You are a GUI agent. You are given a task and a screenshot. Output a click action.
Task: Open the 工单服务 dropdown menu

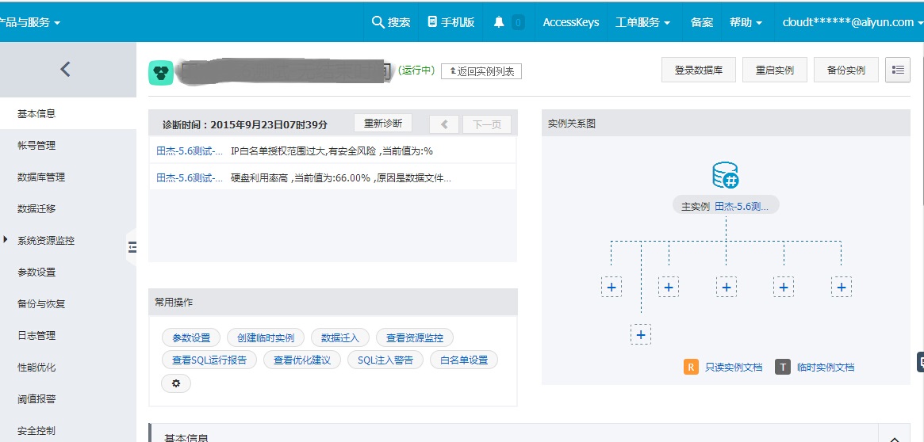pyautogui.click(x=642, y=22)
